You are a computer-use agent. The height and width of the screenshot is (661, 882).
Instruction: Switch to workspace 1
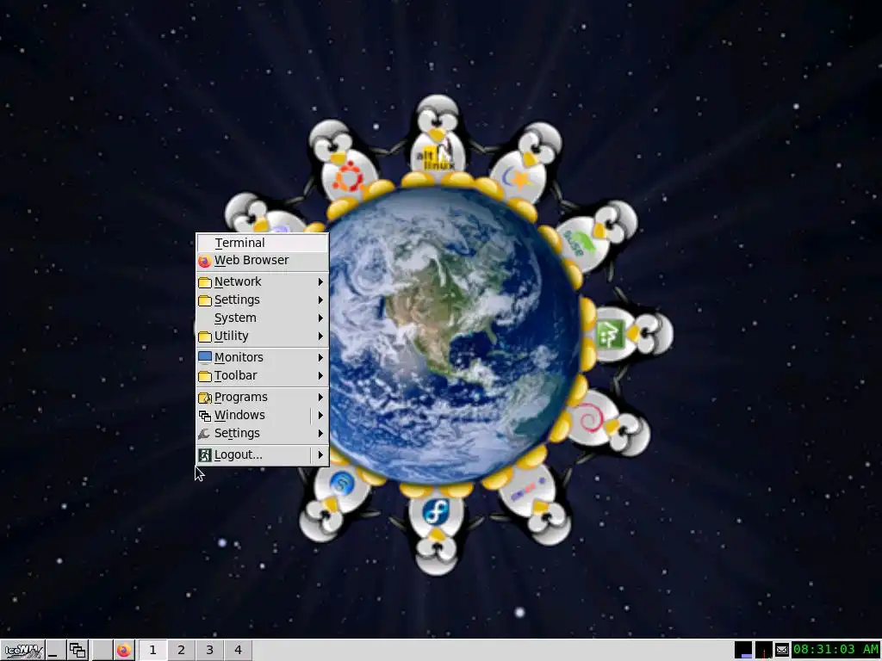click(152, 651)
